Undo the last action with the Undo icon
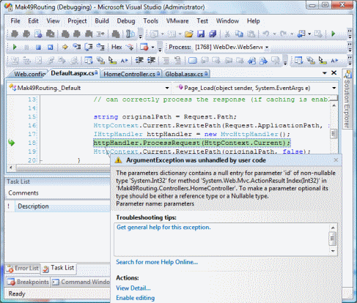Viewport: 357px width, 303px height. [266, 34]
